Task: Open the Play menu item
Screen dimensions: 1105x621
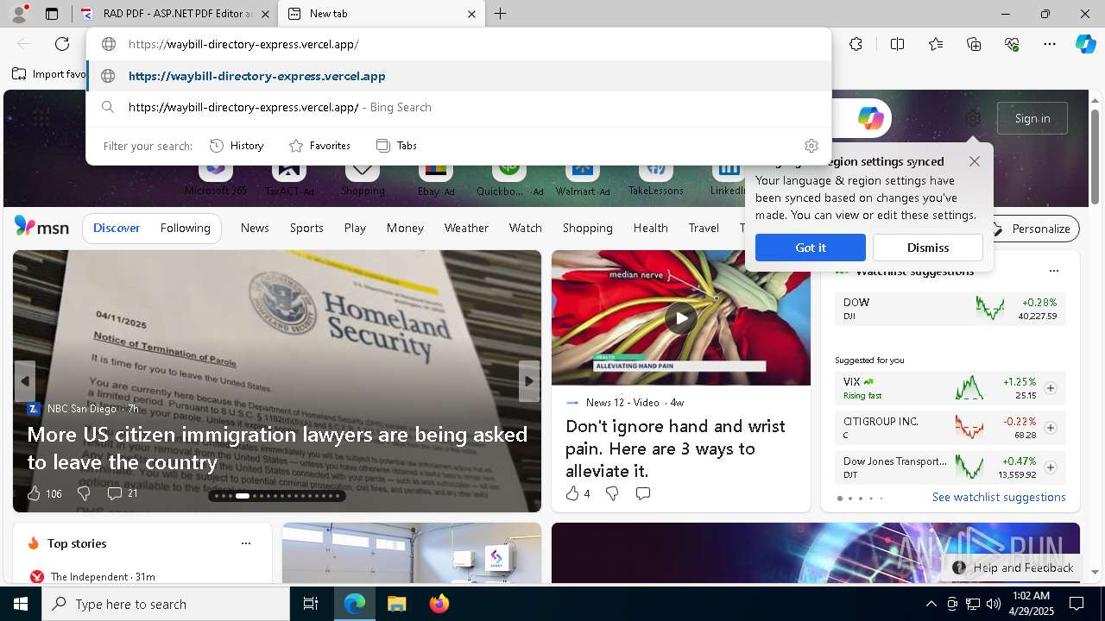Action: (x=355, y=228)
